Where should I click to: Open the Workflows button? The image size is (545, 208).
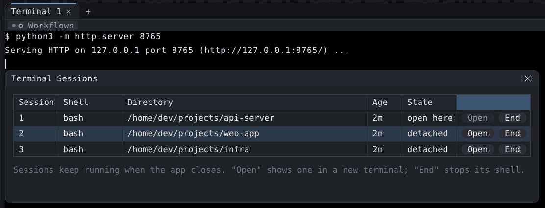coord(43,26)
